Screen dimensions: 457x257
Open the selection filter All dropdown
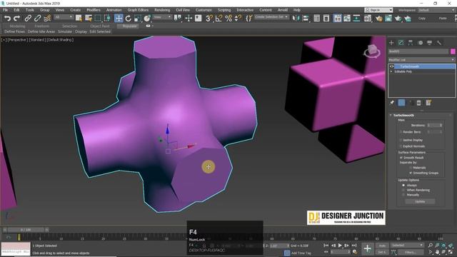64,17
